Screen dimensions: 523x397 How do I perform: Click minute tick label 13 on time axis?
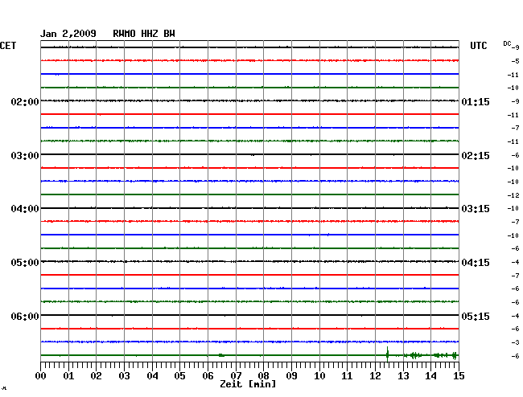tap(403, 376)
